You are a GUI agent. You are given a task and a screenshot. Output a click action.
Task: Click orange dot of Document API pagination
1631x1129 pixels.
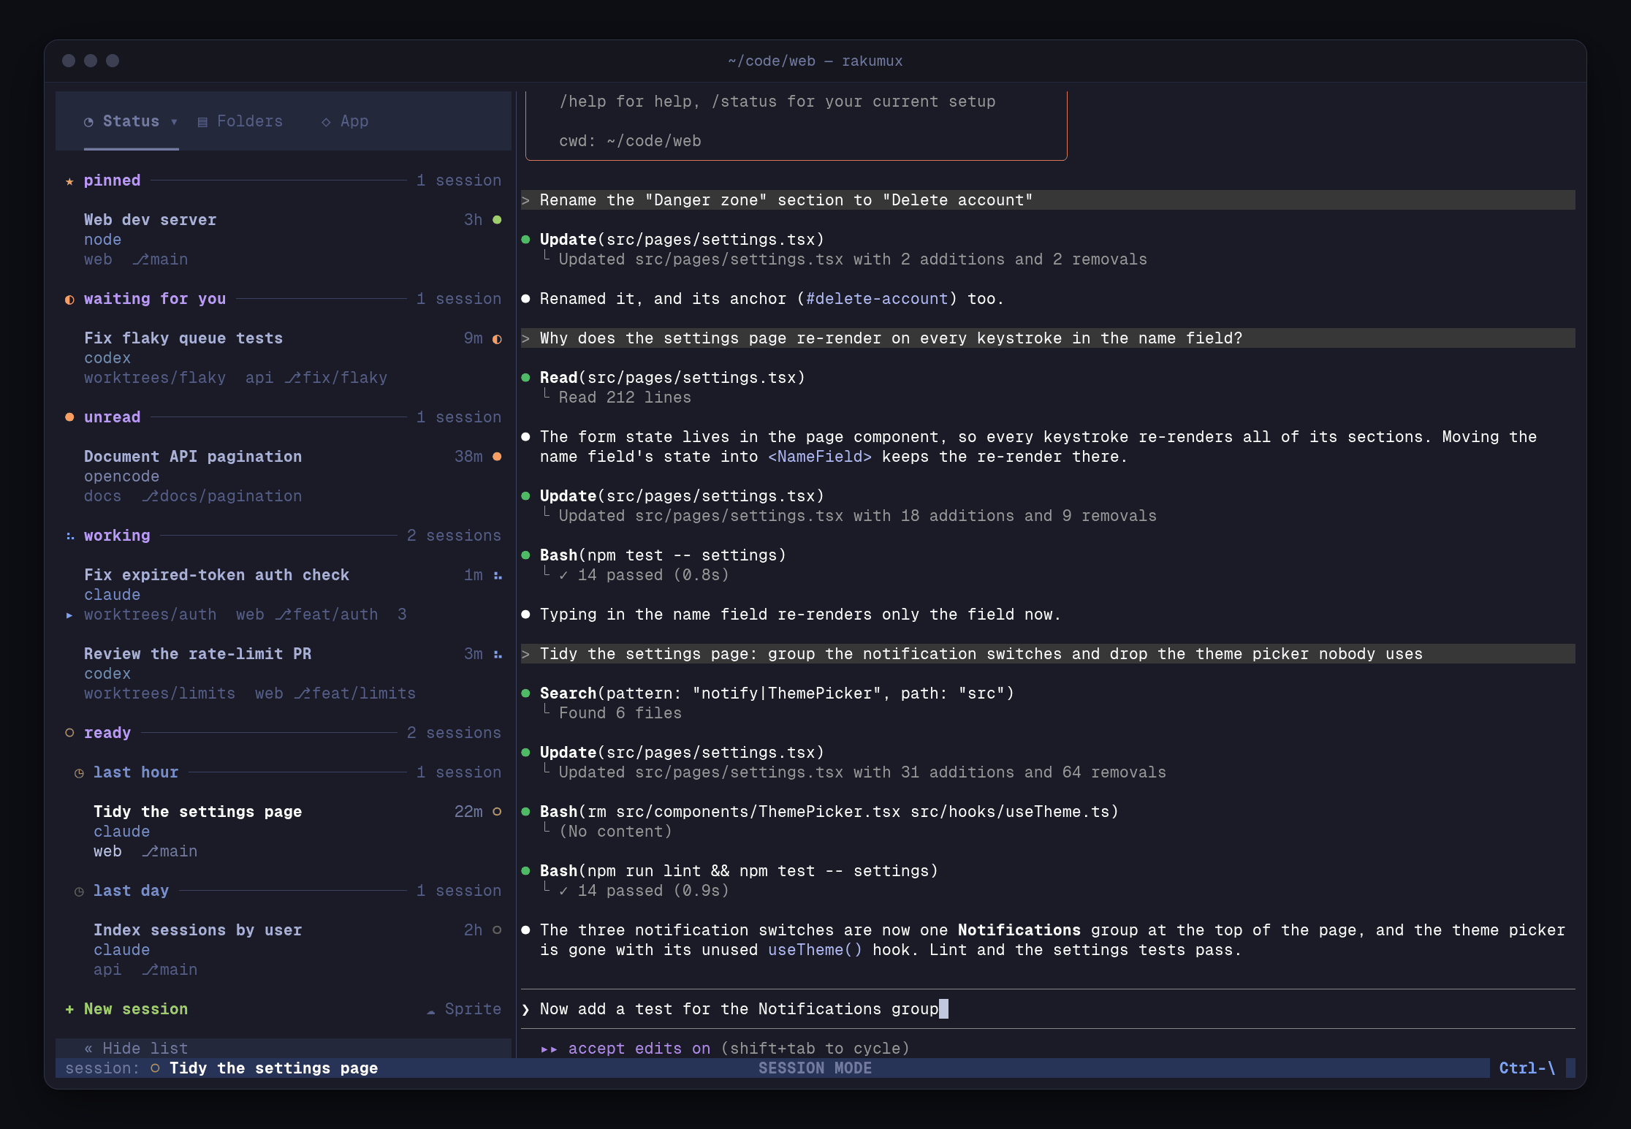pyautogui.click(x=497, y=457)
